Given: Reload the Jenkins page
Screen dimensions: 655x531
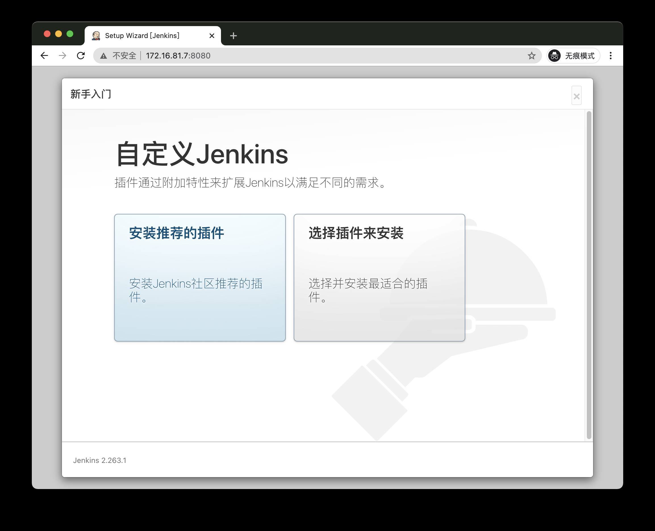Looking at the screenshot, I should point(81,56).
